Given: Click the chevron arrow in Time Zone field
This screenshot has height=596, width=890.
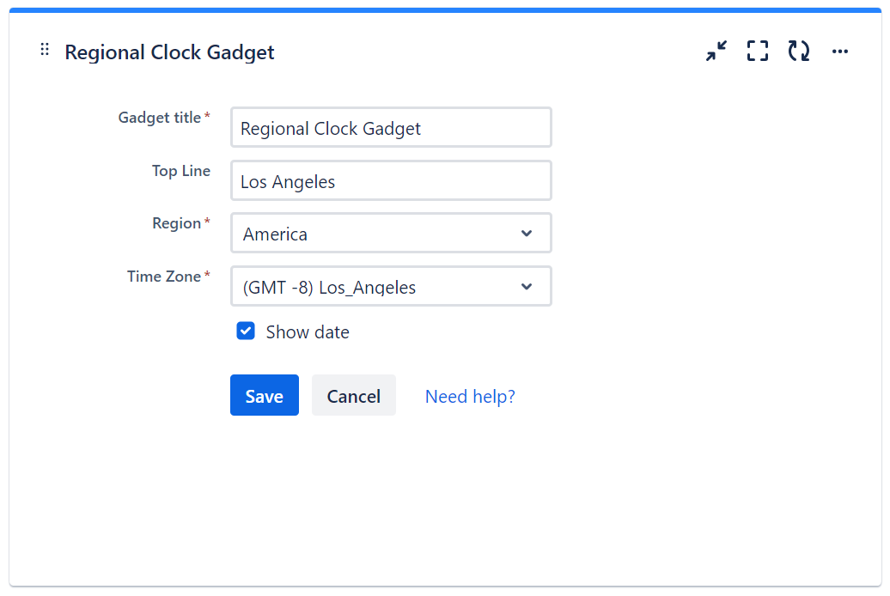Looking at the screenshot, I should coord(527,287).
